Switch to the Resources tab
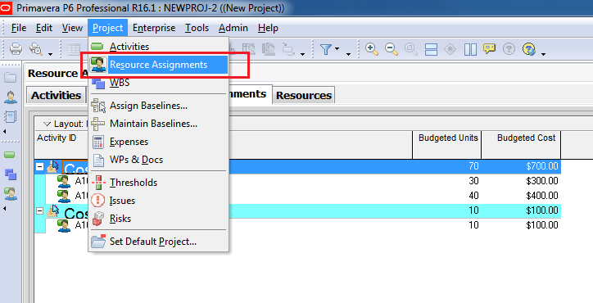 [304, 95]
